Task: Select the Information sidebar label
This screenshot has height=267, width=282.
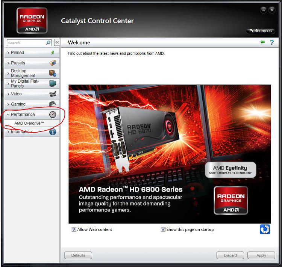Action: (x=21, y=132)
